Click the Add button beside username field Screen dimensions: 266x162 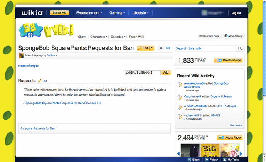166,73
